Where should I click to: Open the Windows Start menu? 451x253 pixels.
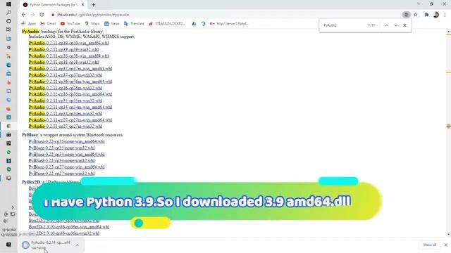coord(8,4)
